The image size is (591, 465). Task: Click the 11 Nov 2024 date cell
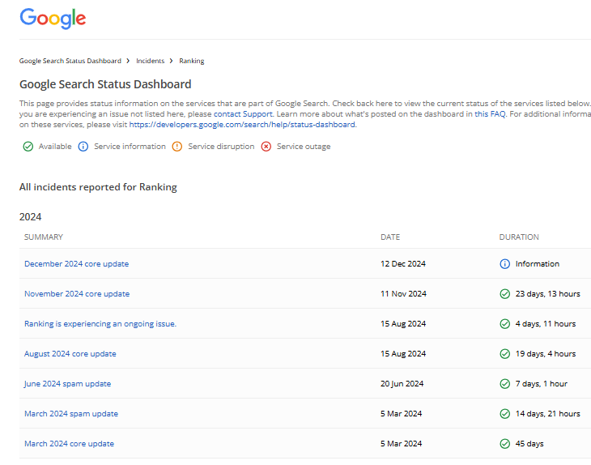click(403, 294)
